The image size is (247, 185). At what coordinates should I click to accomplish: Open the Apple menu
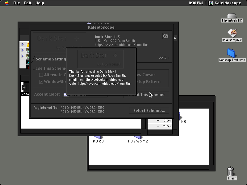tap(6, 3)
